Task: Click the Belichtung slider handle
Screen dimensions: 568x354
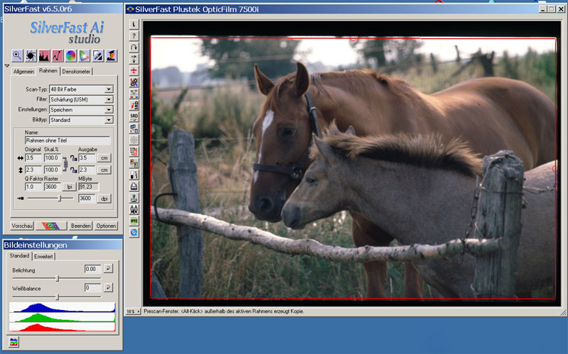Action: coord(57,277)
